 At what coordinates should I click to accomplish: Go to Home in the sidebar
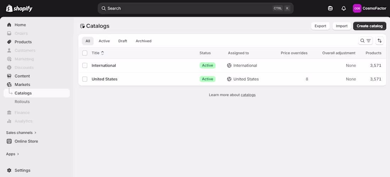pos(20,25)
